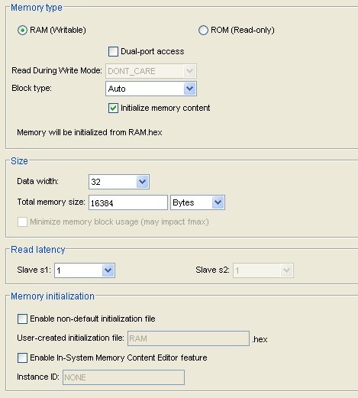Click the Instance ID field
Image resolution: width=358 pixels, height=398 pixels.
coord(124,377)
